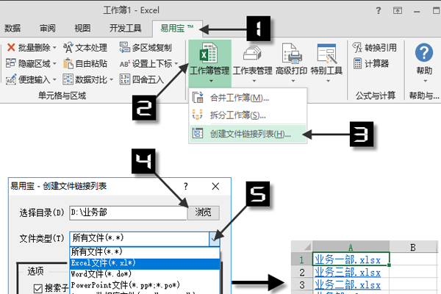The image size is (441, 294).
Task: Open the 特别工具 special tools button
Action: tap(326, 63)
